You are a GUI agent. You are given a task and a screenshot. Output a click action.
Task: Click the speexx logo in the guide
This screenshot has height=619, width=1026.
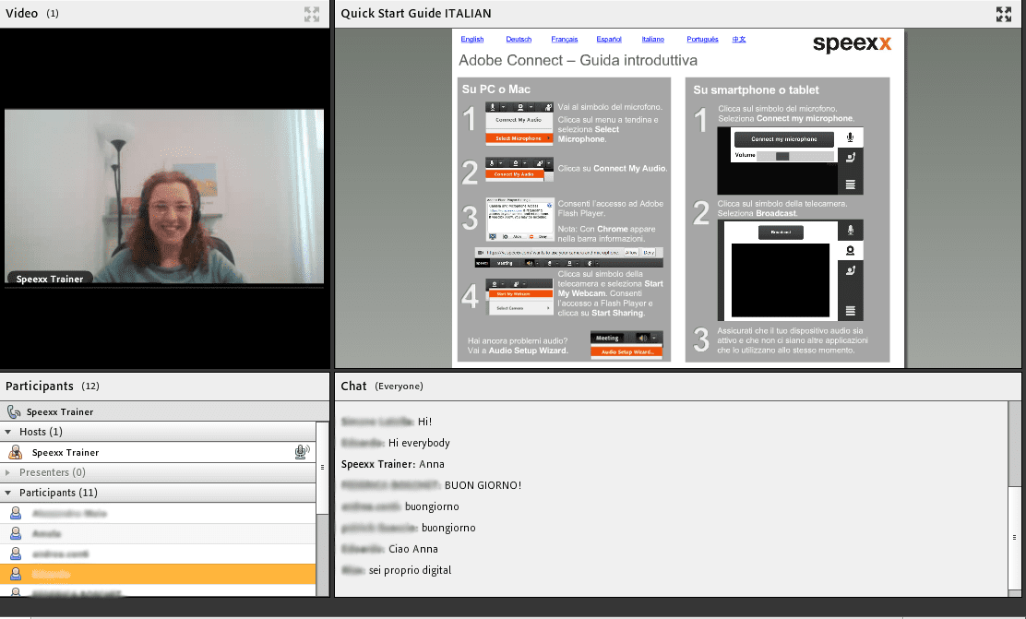coord(852,44)
